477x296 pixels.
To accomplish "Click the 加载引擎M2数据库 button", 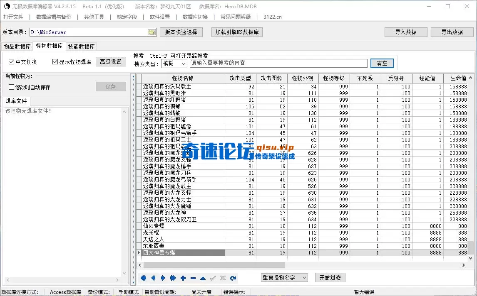I will (236, 32).
